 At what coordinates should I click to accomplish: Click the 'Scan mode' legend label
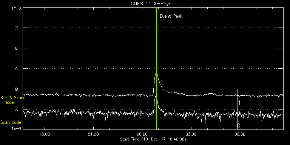point(11,122)
